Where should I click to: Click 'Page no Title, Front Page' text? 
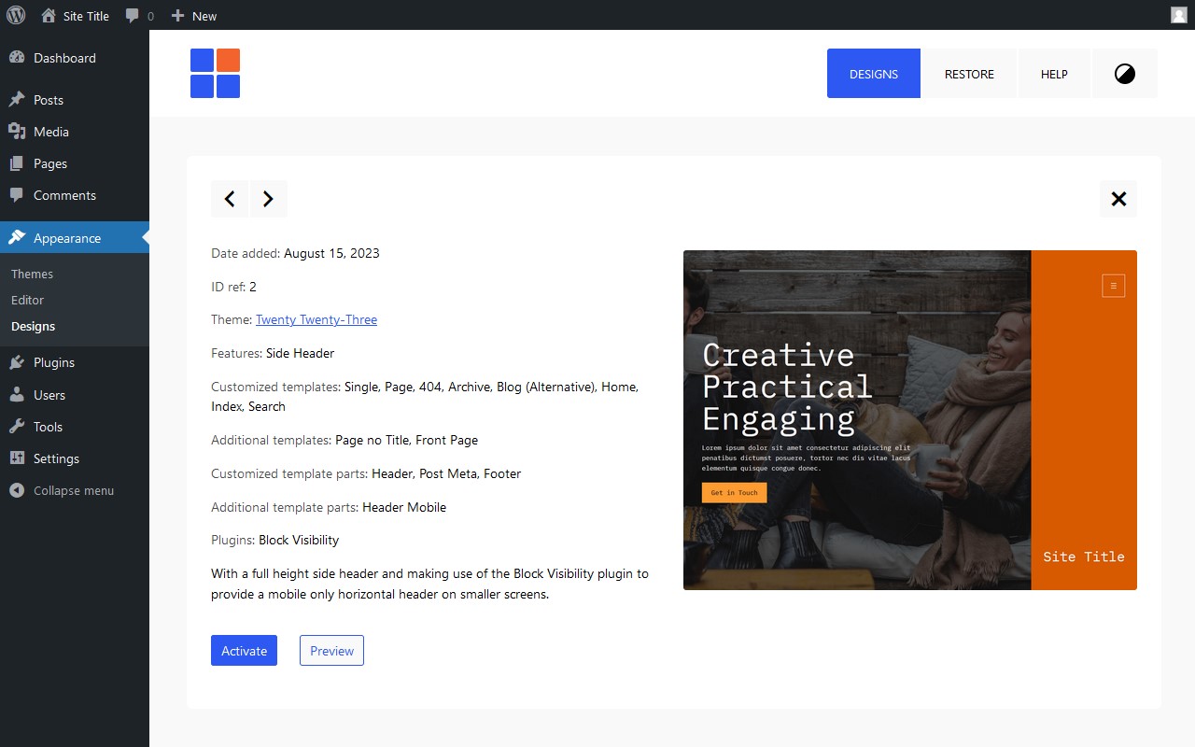tap(406, 440)
